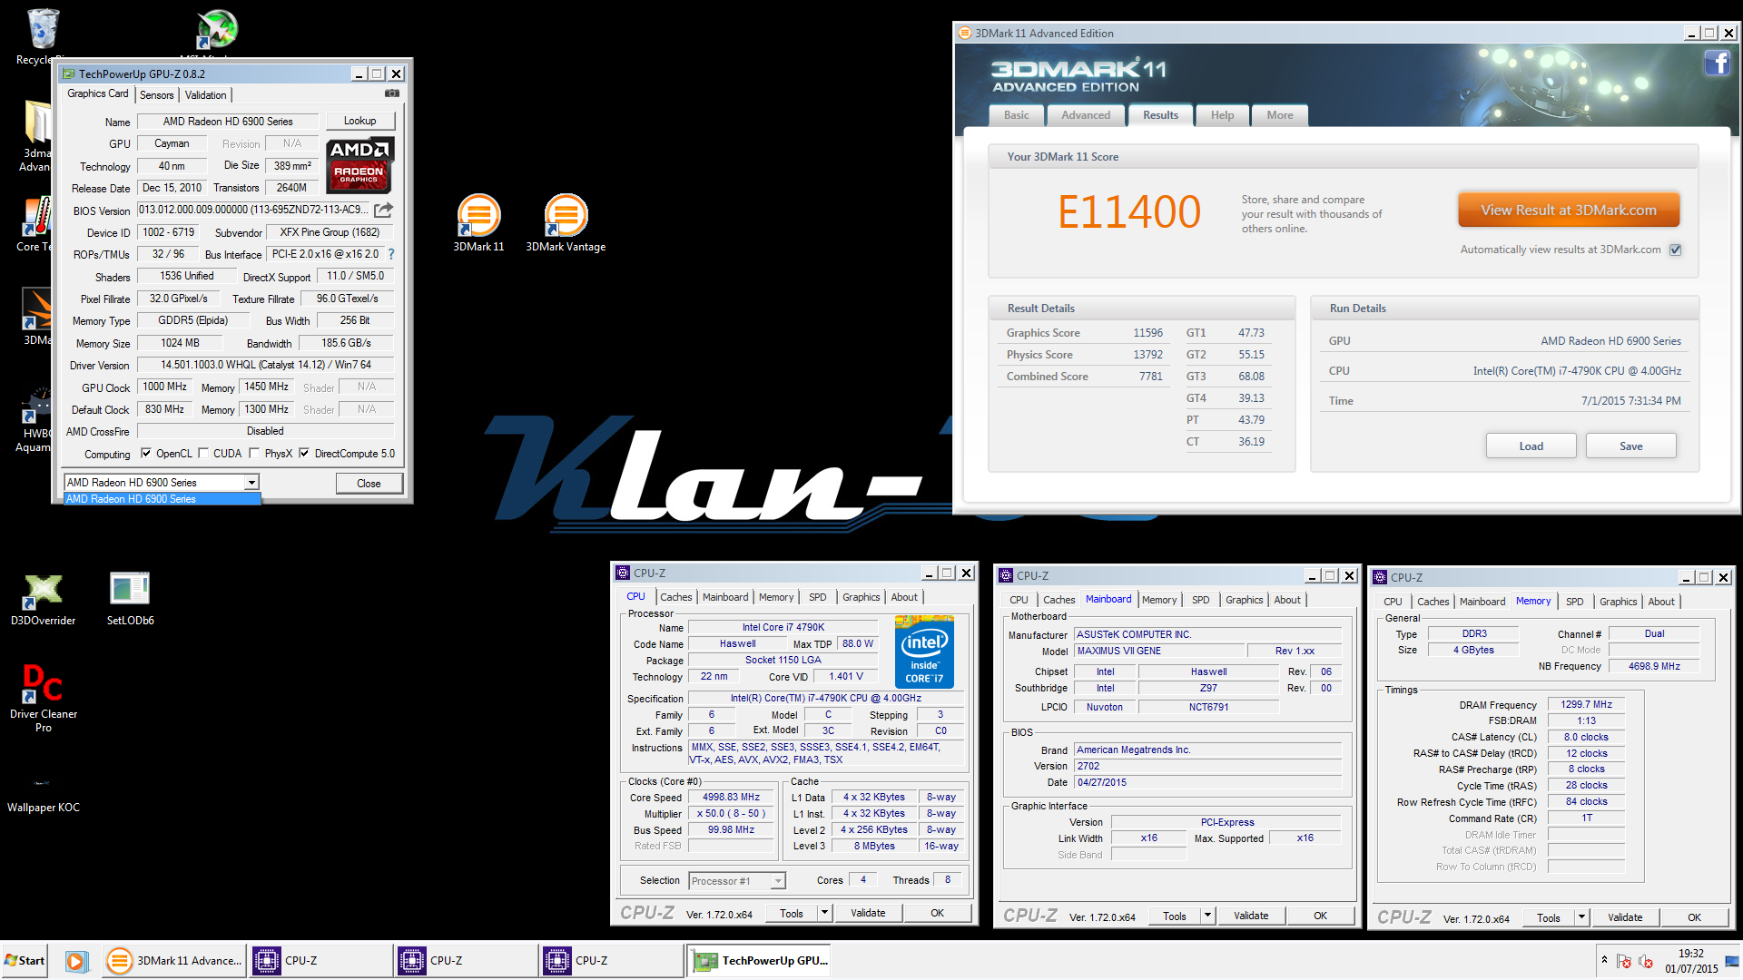
Task: Click the Save button in Run Details
Action: pyautogui.click(x=1630, y=446)
